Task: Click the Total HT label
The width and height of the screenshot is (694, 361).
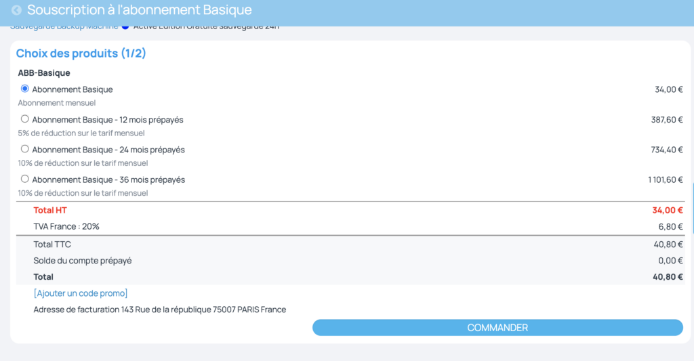Action: (x=50, y=211)
